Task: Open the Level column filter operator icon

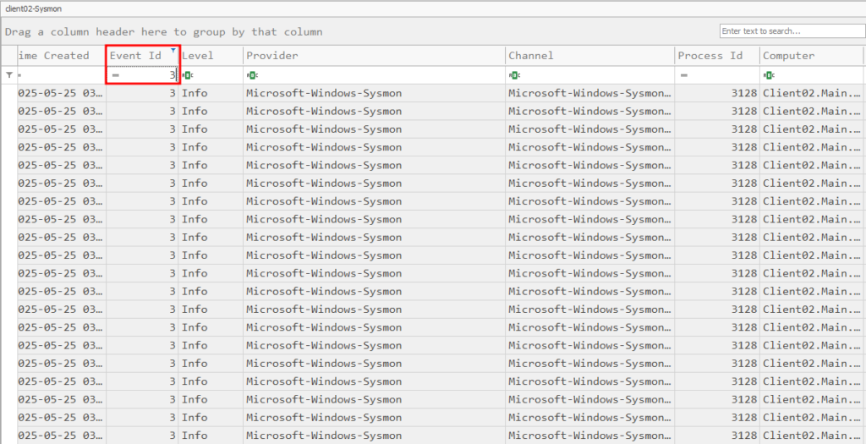Action: (x=188, y=75)
